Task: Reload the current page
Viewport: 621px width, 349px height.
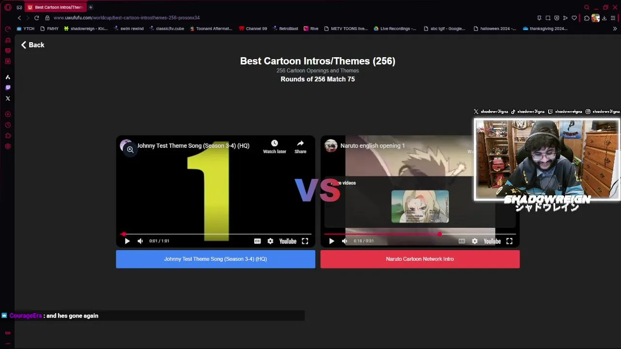Action: [36, 18]
